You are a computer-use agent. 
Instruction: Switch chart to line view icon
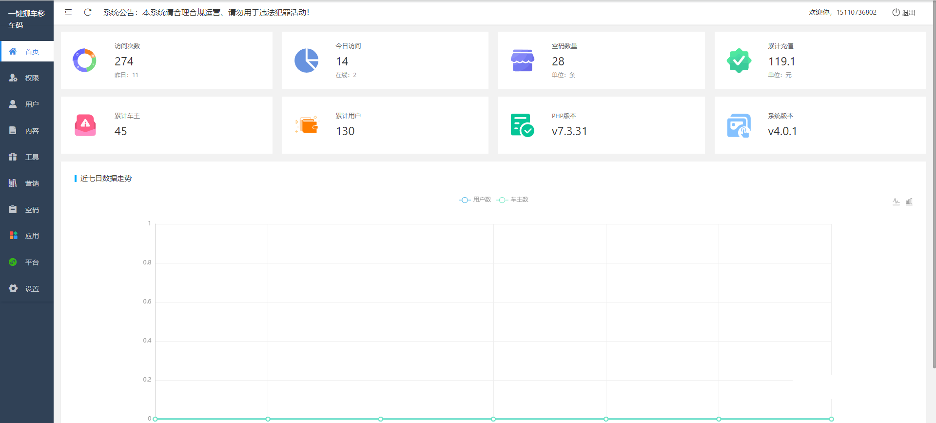tap(896, 201)
